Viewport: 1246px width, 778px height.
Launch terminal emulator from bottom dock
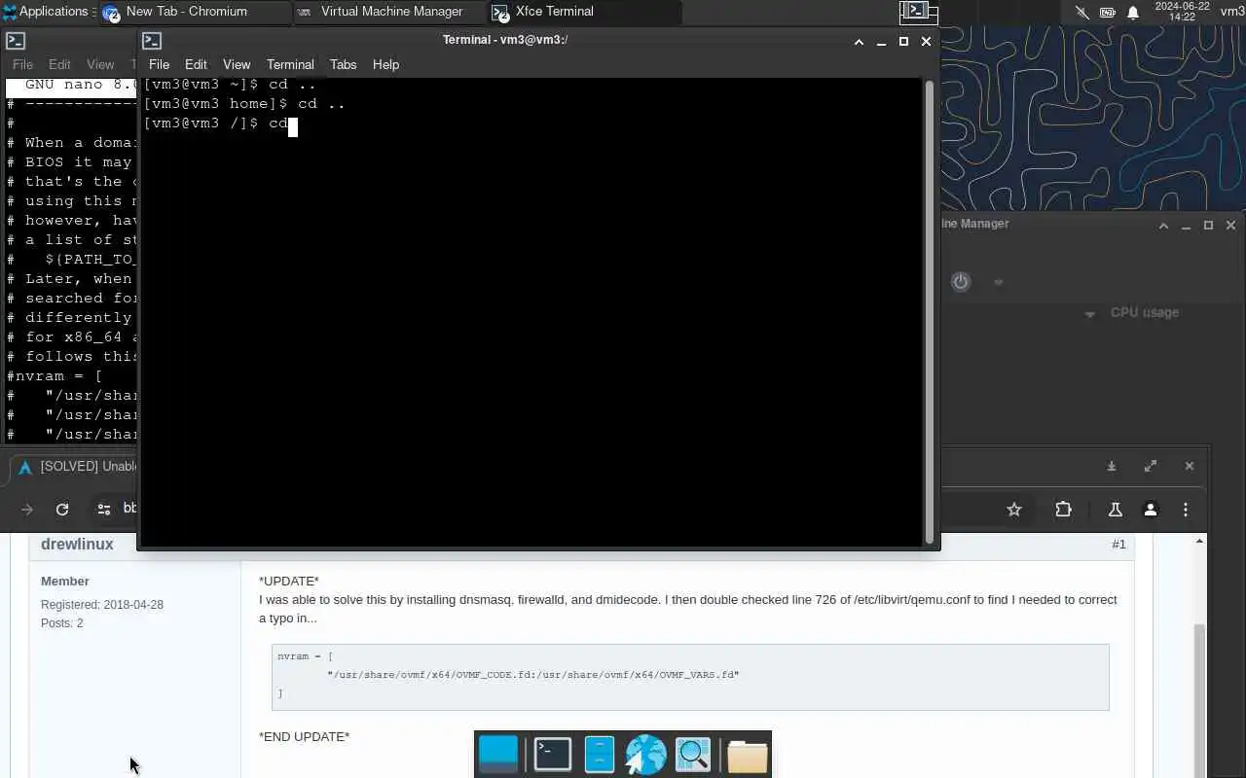pyautogui.click(x=553, y=755)
